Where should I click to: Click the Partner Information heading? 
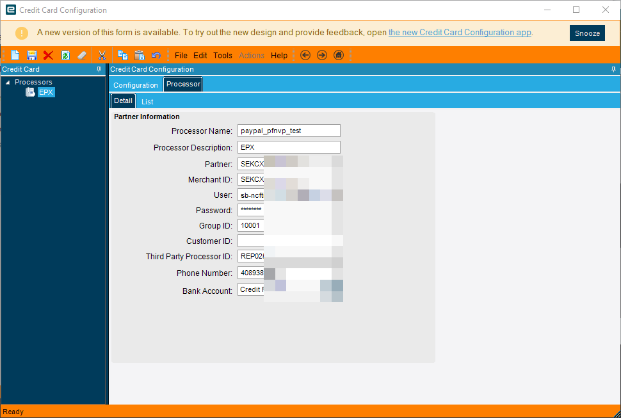(x=147, y=117)
